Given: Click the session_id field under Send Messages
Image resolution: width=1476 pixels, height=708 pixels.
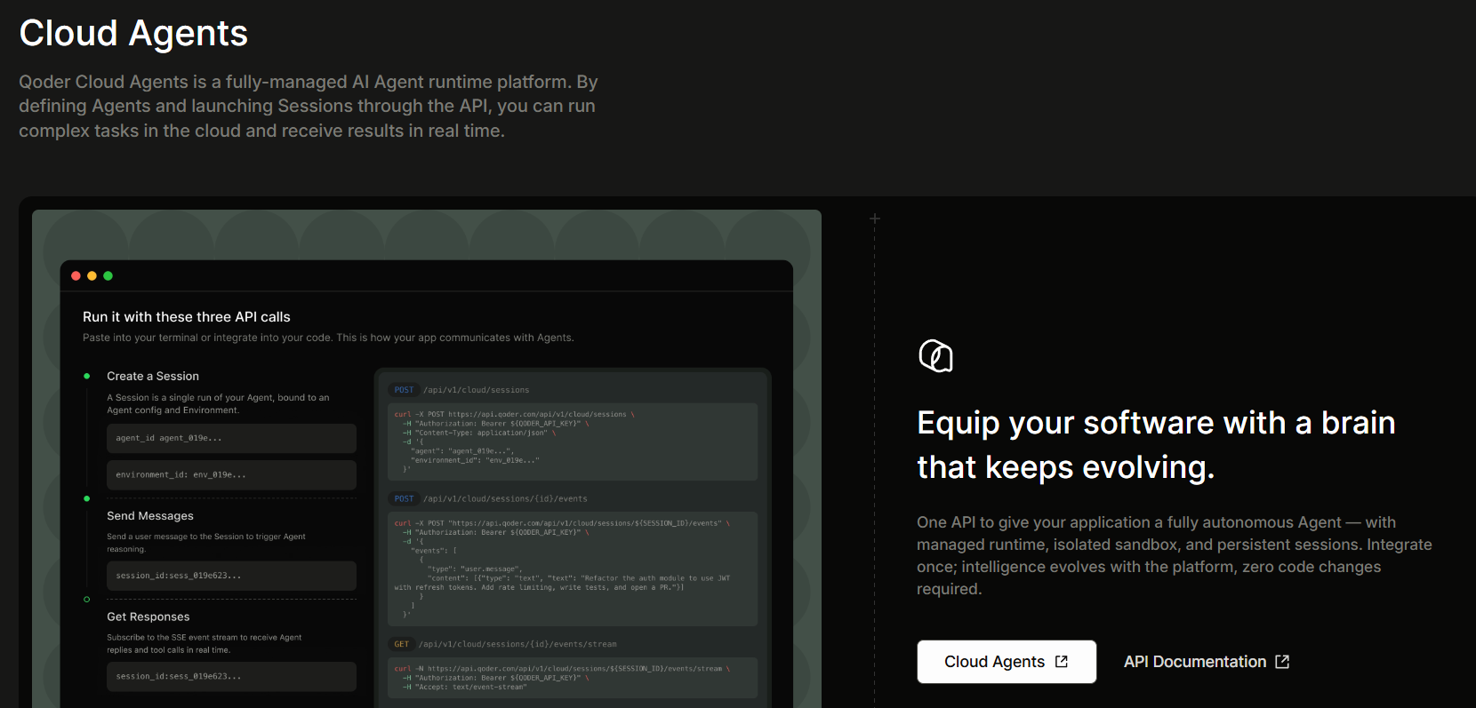Looking at the screenshot, I should click(x=231, y=576).
